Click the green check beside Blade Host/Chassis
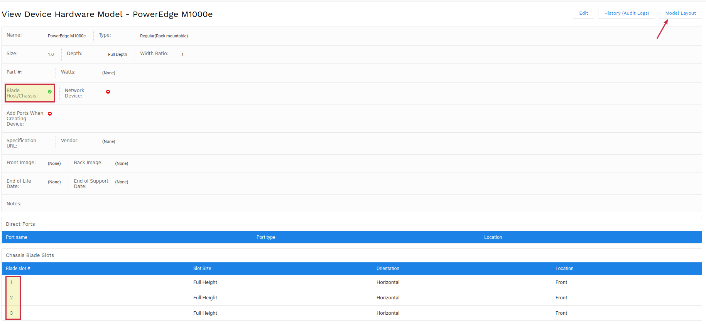The width and height of the screenshot is (706, 324). pyautogui.click(x=50, y=92)
